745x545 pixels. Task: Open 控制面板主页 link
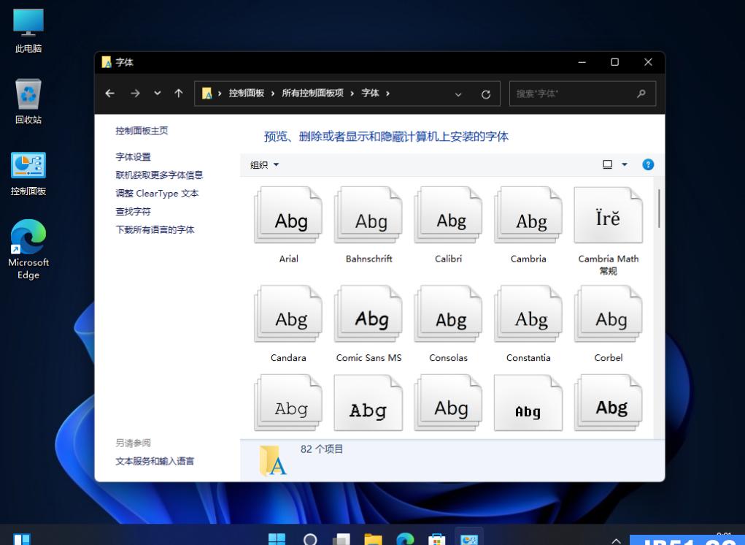point(142,131)
